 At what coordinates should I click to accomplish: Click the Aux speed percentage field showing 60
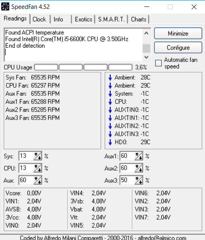pyautogui.click(x=26, y=180)
